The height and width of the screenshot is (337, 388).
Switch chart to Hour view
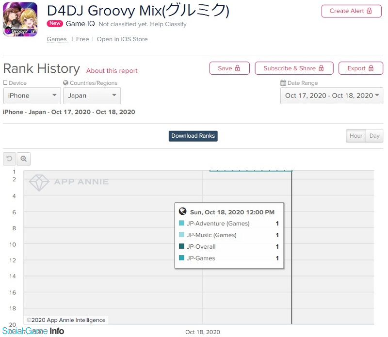356,136
